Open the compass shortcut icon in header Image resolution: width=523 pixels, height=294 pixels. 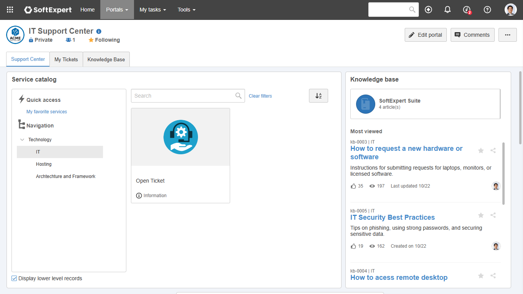click(x=428, y=10)
